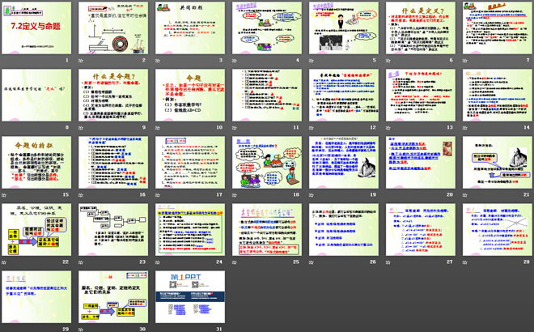Select slide 10 titled 命题
534x332 pixels.
[x=190, y=95]
